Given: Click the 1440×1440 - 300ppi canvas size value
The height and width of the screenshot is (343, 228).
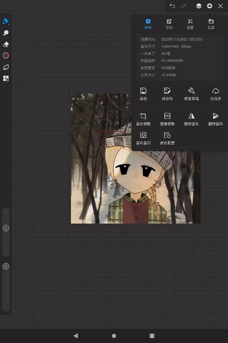Looking at the screenshot, I should [x=176, y=46].
